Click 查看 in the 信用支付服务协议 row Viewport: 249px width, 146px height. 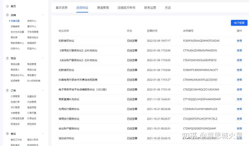[x=239, y=119]
